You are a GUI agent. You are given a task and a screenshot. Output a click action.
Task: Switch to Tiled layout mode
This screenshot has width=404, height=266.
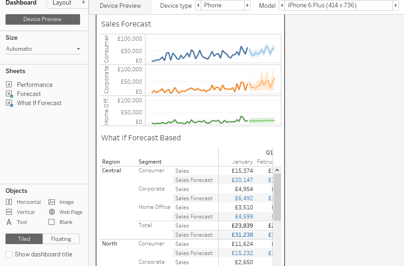coord(24,239)
